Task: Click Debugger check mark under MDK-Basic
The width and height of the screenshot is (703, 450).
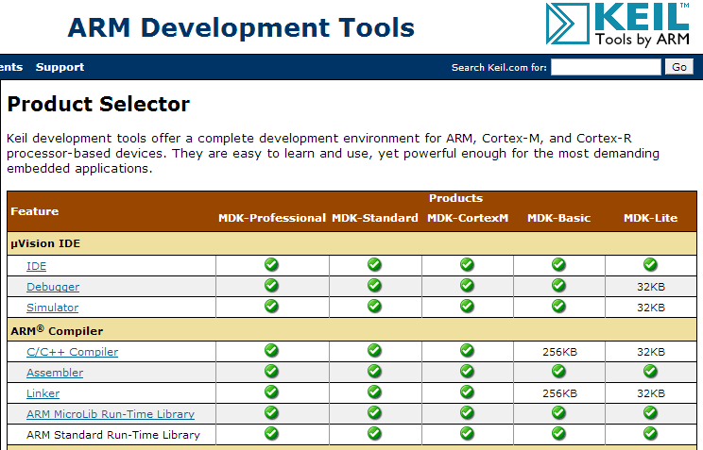Action: 558,285
